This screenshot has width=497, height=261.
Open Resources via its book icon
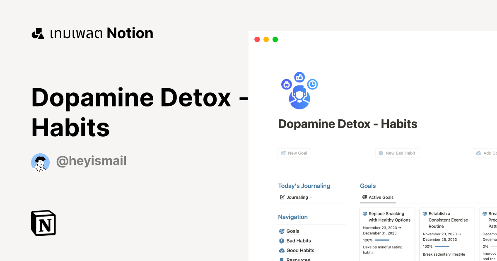[x=282, y=259]
